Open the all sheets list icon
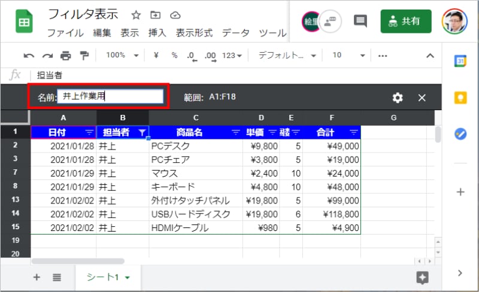Image resolution: width=479 pixels, height=292 pixels. click(57, 277)
